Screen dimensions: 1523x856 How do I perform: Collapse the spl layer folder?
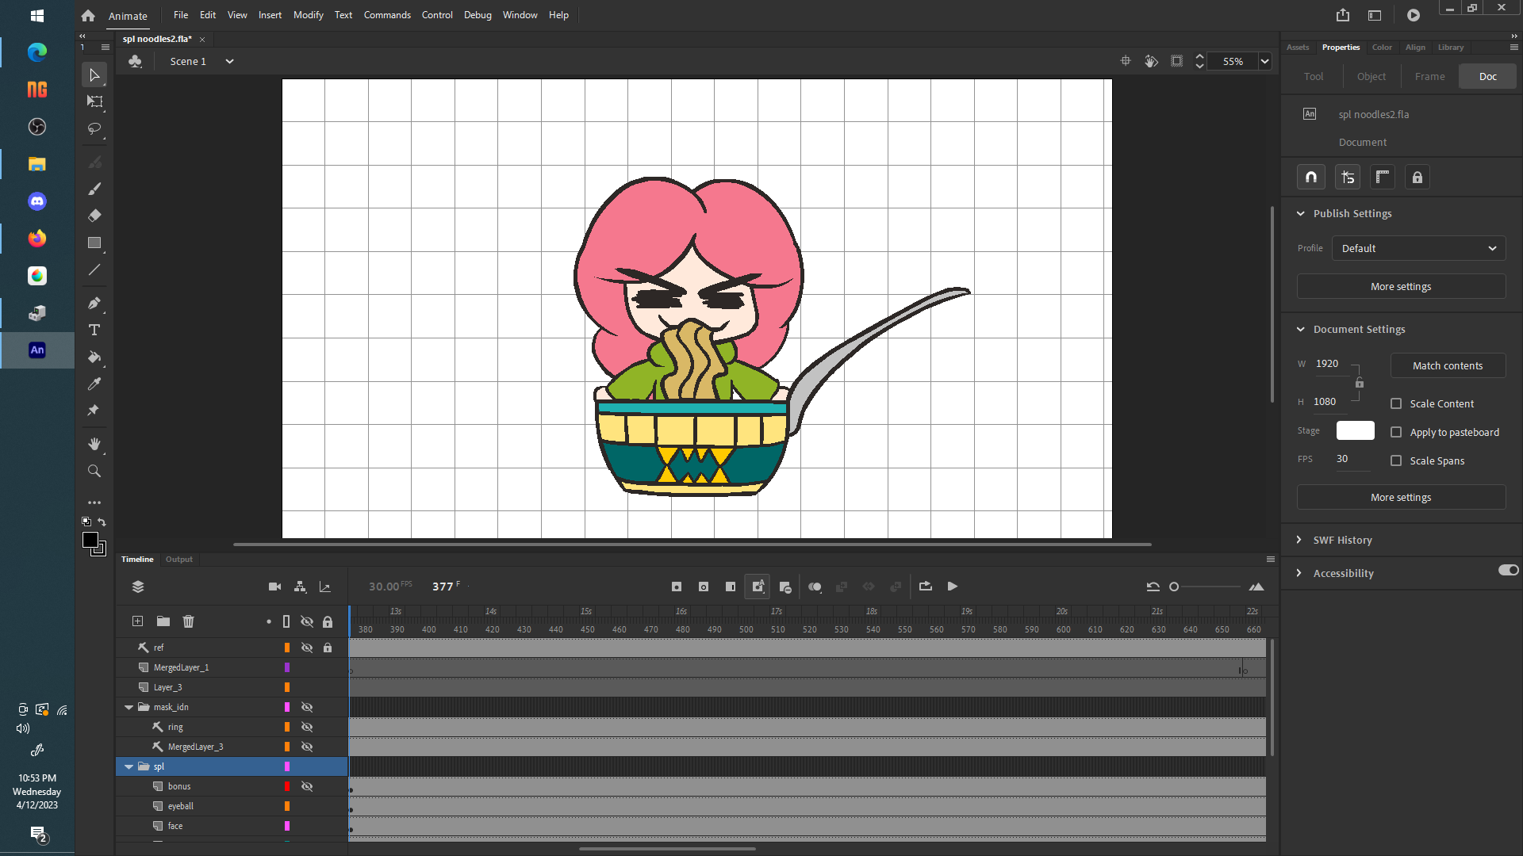(129, 766)
